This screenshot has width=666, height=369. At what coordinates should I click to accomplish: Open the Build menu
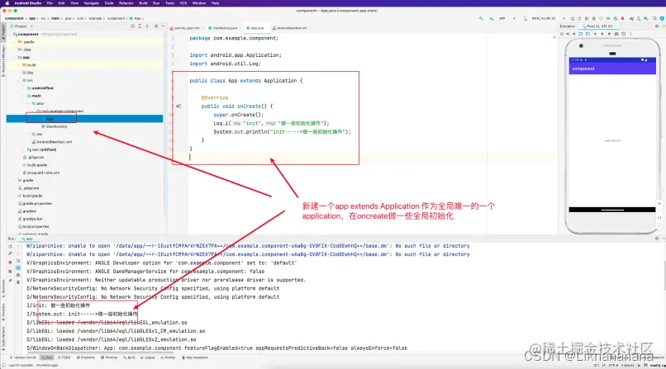pyautogui.click(x=144, y=3)
